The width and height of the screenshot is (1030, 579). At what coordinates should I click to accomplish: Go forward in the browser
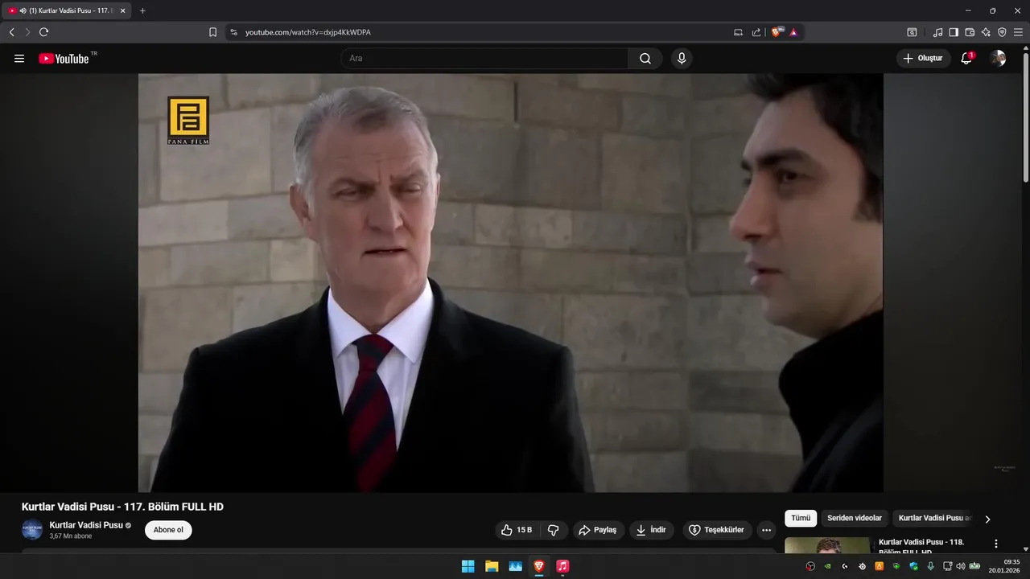(x=27, y=32)
